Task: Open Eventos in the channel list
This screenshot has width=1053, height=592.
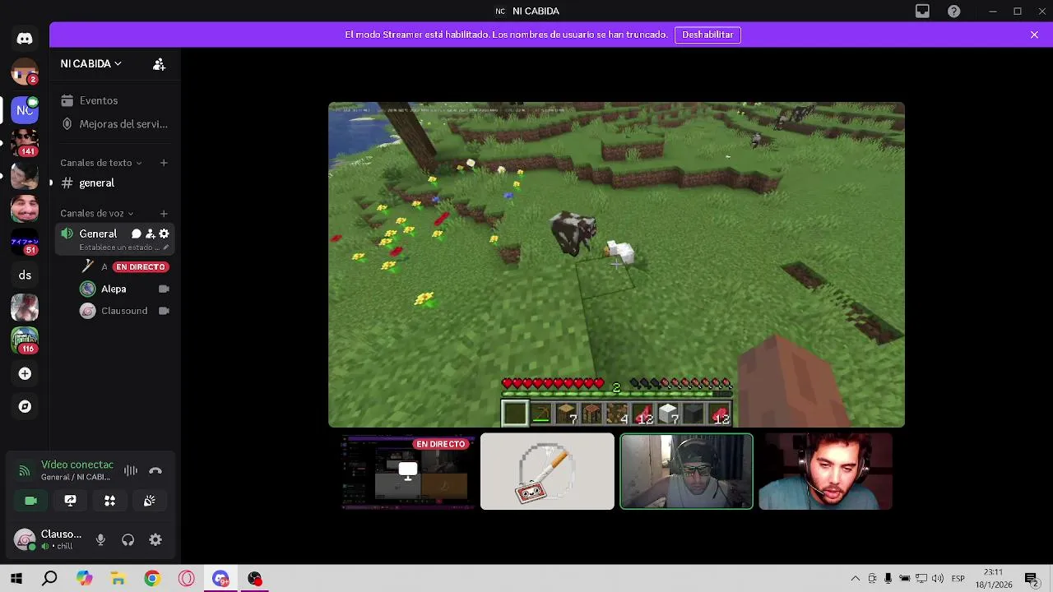Action: coord(114,100)
